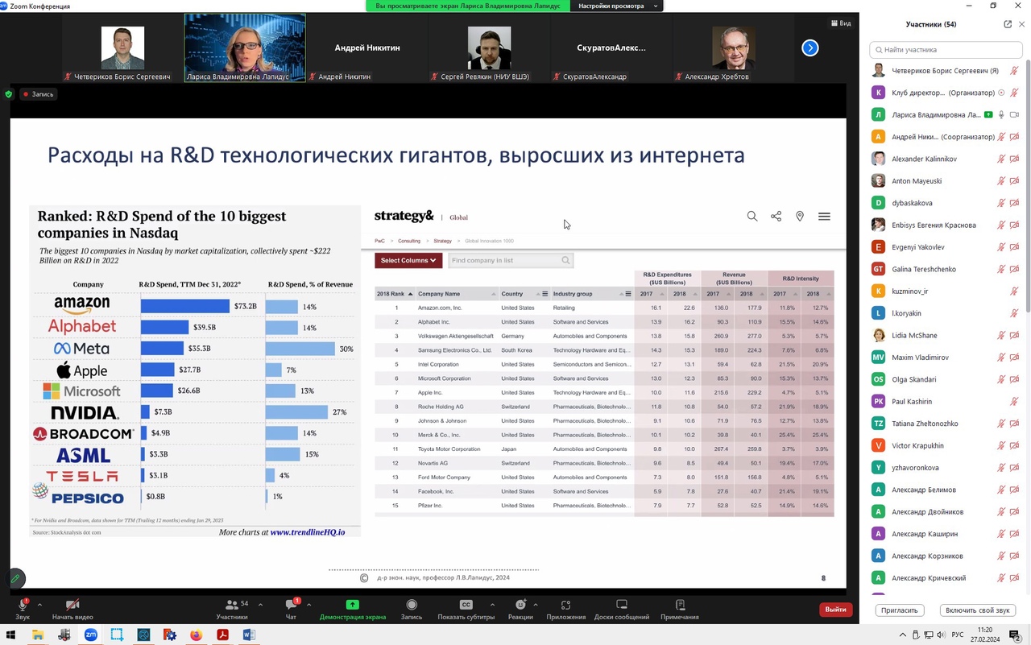
Task: Open the Windows notification center
Action: click(1015, 635)
